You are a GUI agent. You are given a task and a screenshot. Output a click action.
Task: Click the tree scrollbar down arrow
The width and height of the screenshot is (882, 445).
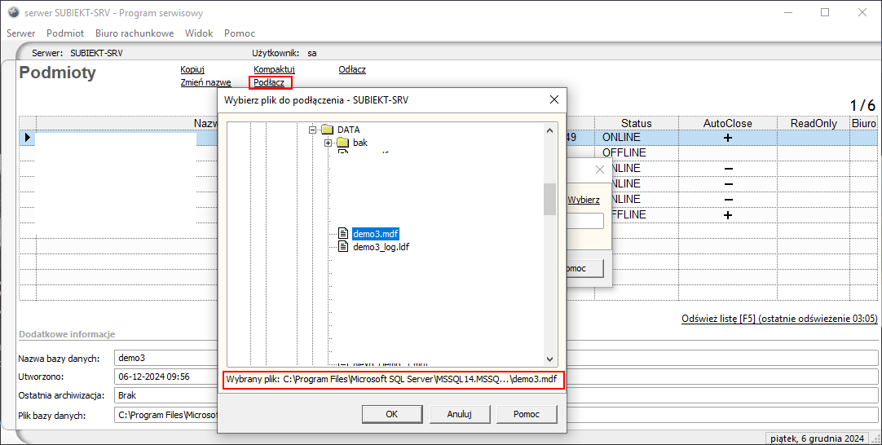click(x=549, y=359)
